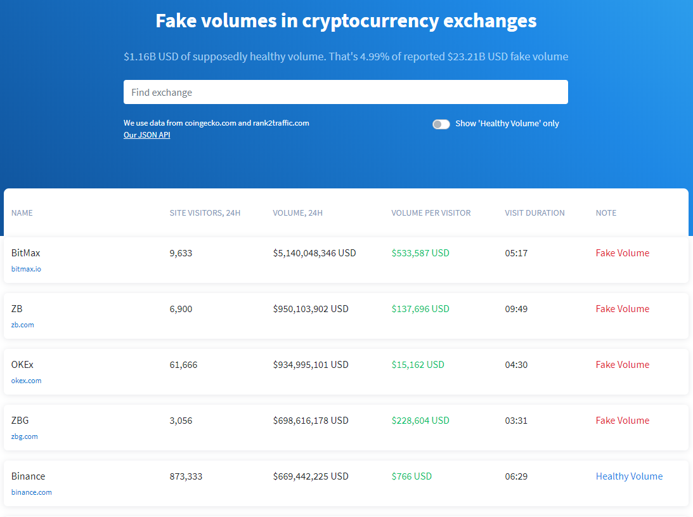The width and height of the screenshot is (693, 517).
Task: Open the Our JSON API link
Action: pos(146,134)
